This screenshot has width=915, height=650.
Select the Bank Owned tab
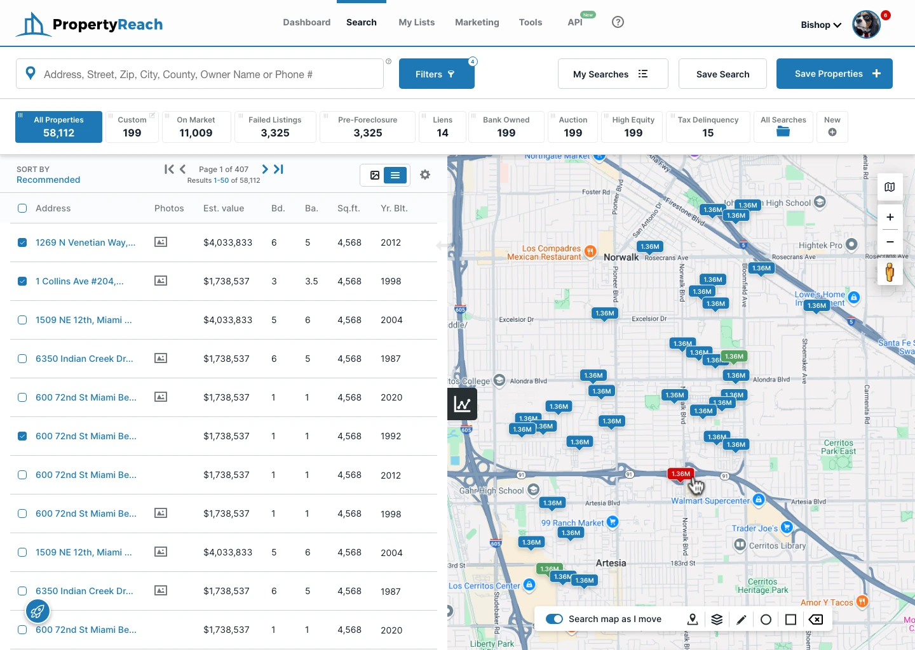point(506,127)
